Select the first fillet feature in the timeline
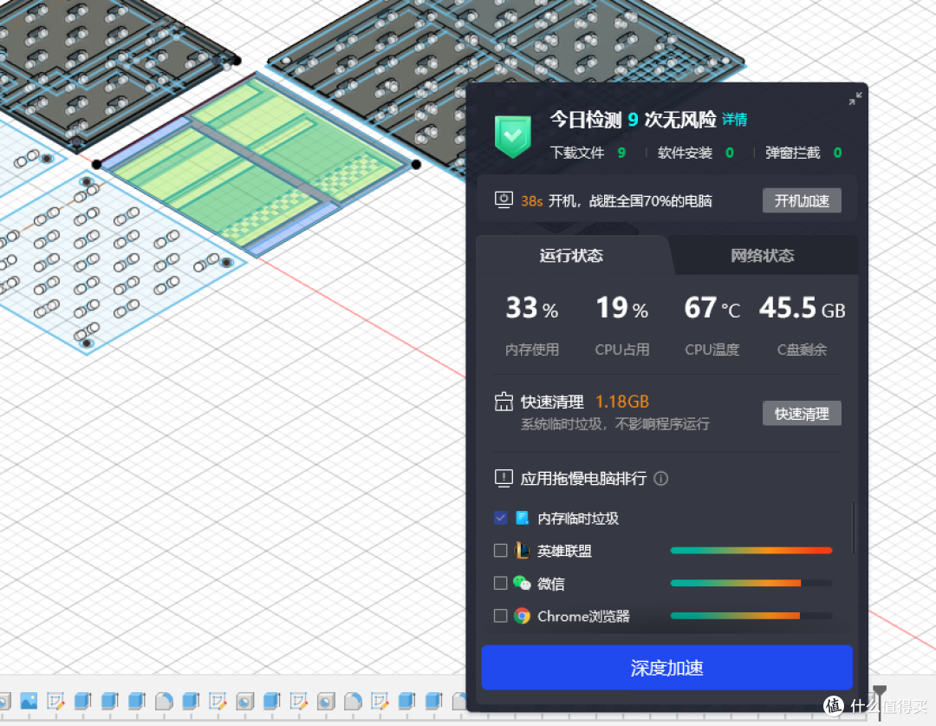This screenshot has width=936, height=726. pyautogui.click(x=164, y=701)
